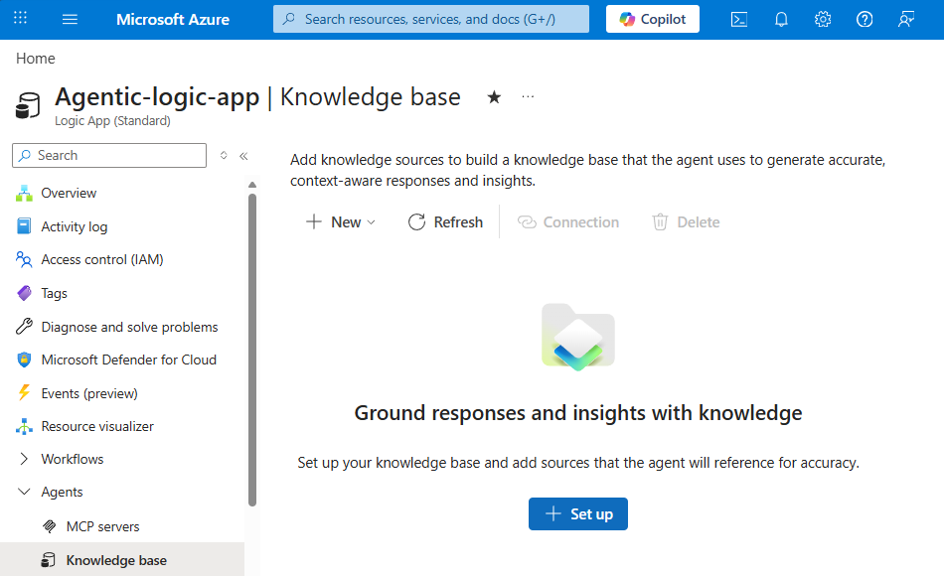Screen dimensions: 944x576
Task: Open MCP servers under Agents
Action: pos(102,526)
